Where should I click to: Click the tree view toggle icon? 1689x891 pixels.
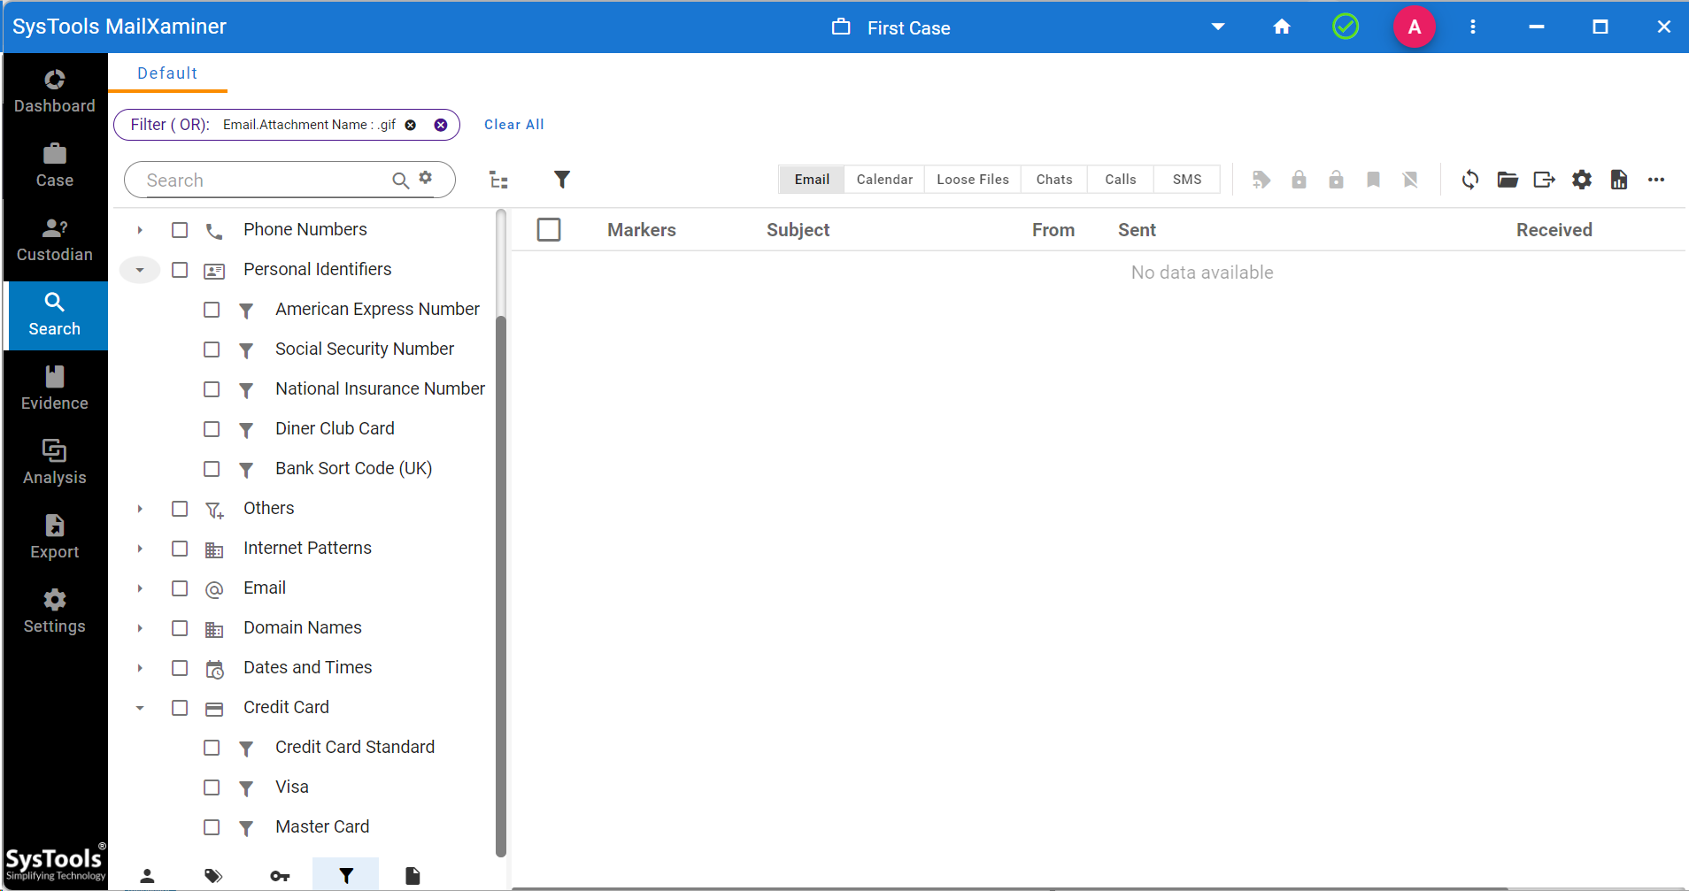pyautogui.click(x=498, y=181)
